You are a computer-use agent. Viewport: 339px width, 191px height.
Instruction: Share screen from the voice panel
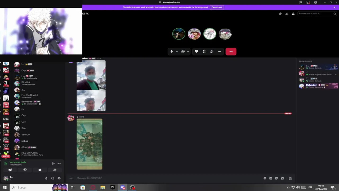click(x=25, y=170)
